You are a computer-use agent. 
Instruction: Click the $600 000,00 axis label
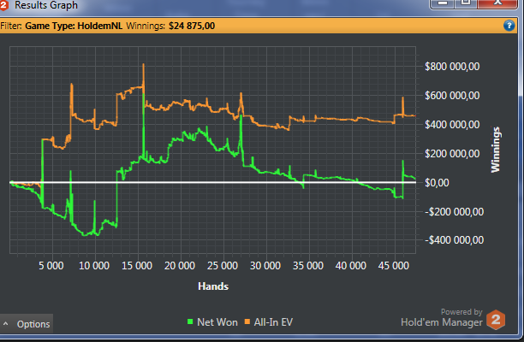click(x=452, y=96)
